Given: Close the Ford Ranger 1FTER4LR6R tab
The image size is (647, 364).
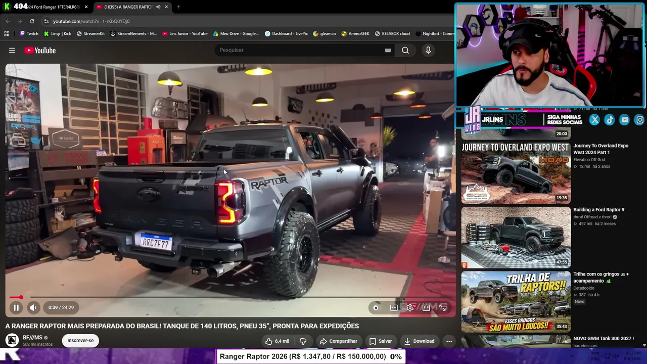Looking at the screenshot, I should [86, 7].
